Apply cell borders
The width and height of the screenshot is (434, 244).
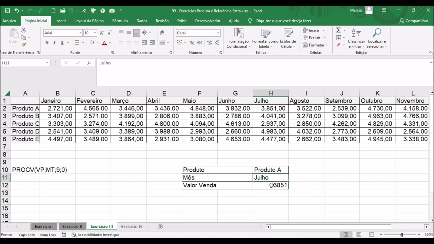click(x=77, y=43)
